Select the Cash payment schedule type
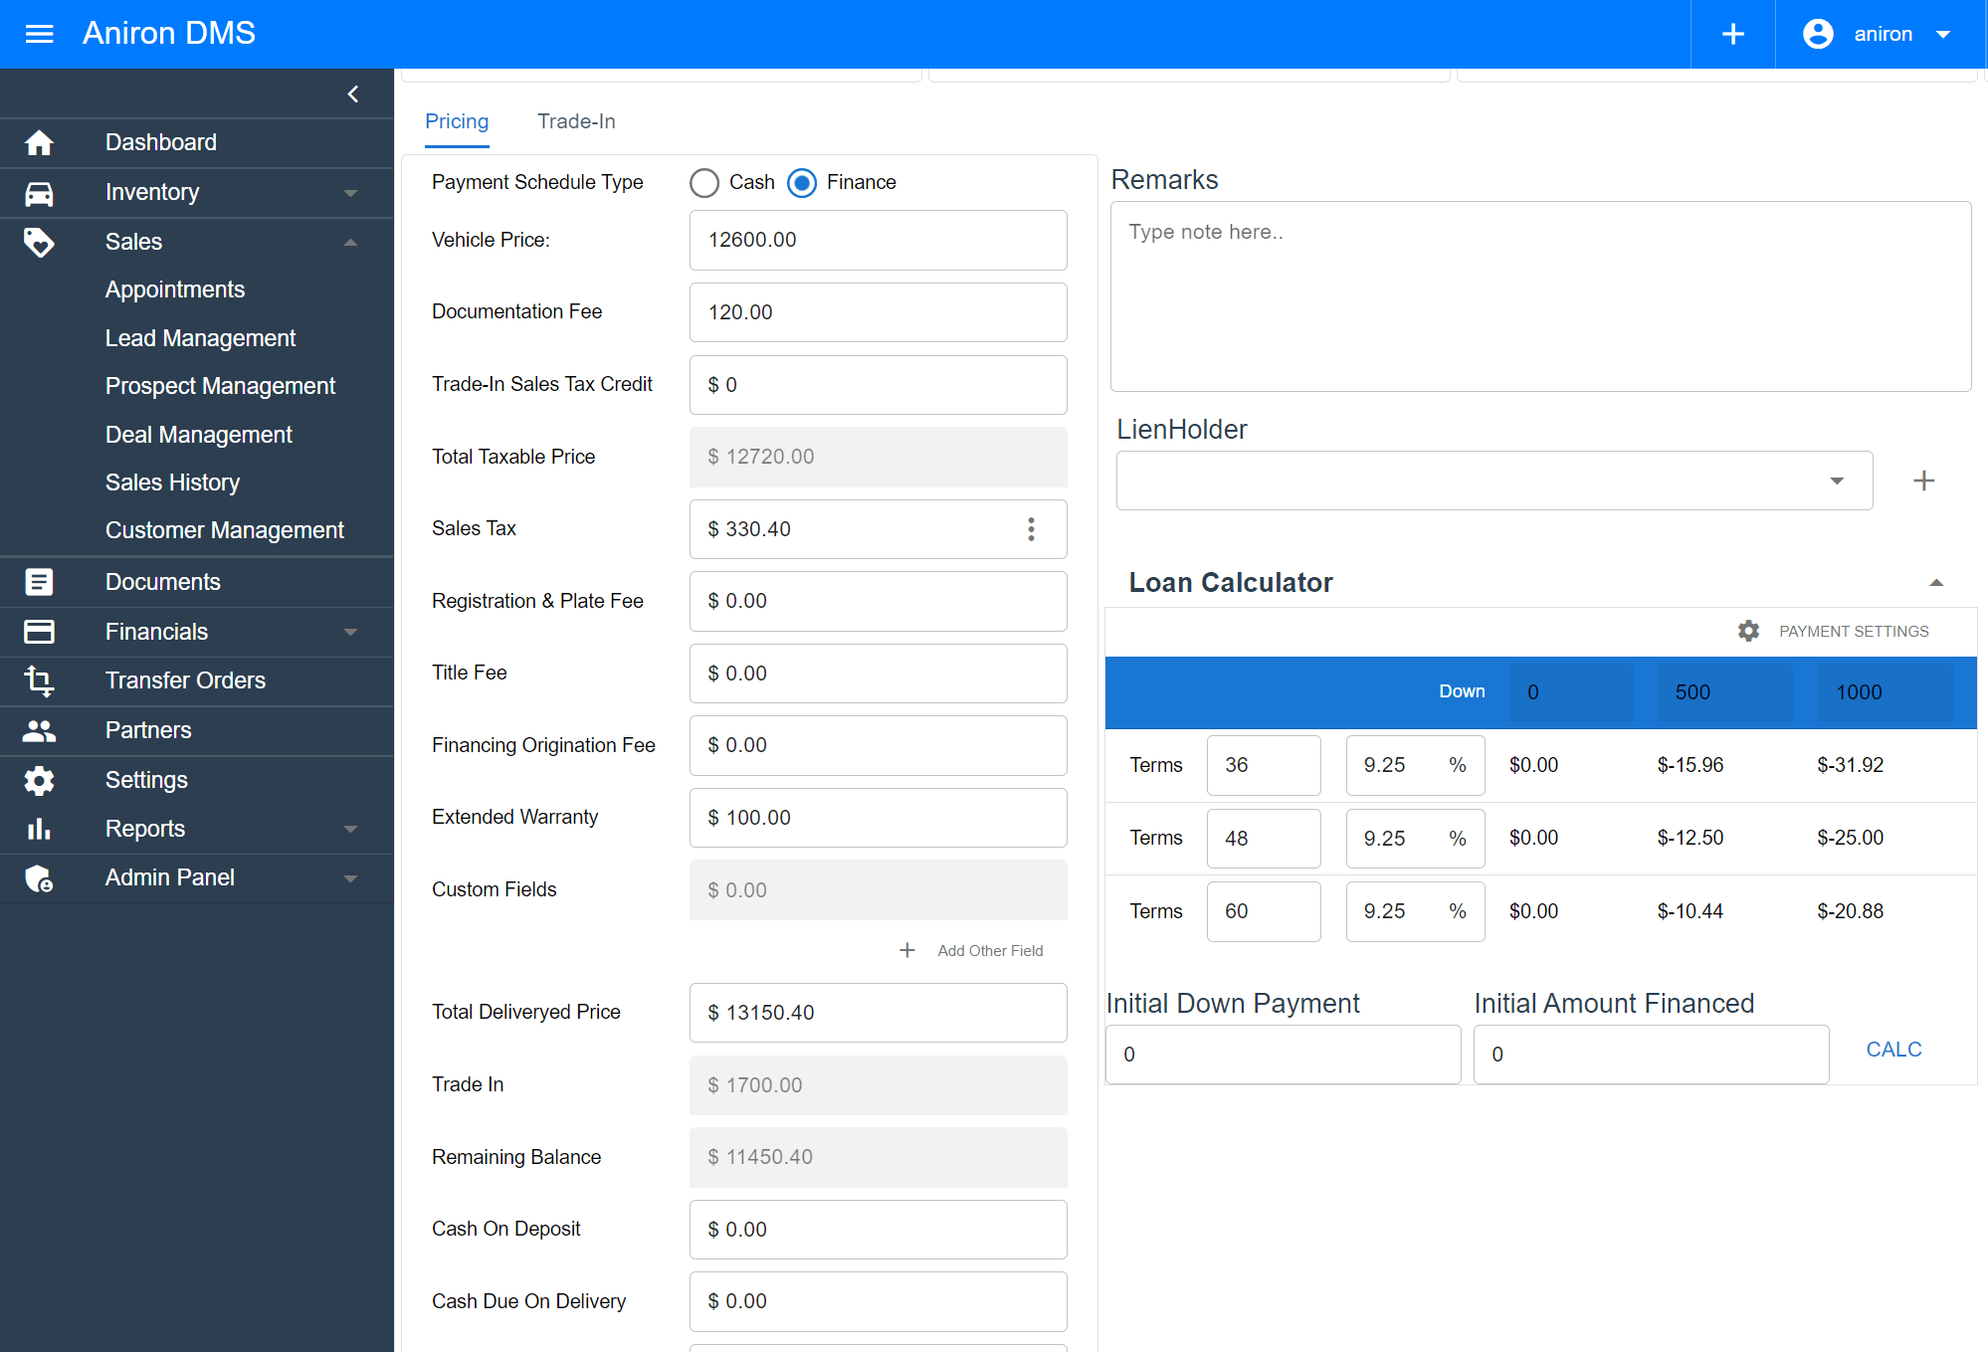The image size is (1988, 1352). pyautogui.click(x=704, y=183)
